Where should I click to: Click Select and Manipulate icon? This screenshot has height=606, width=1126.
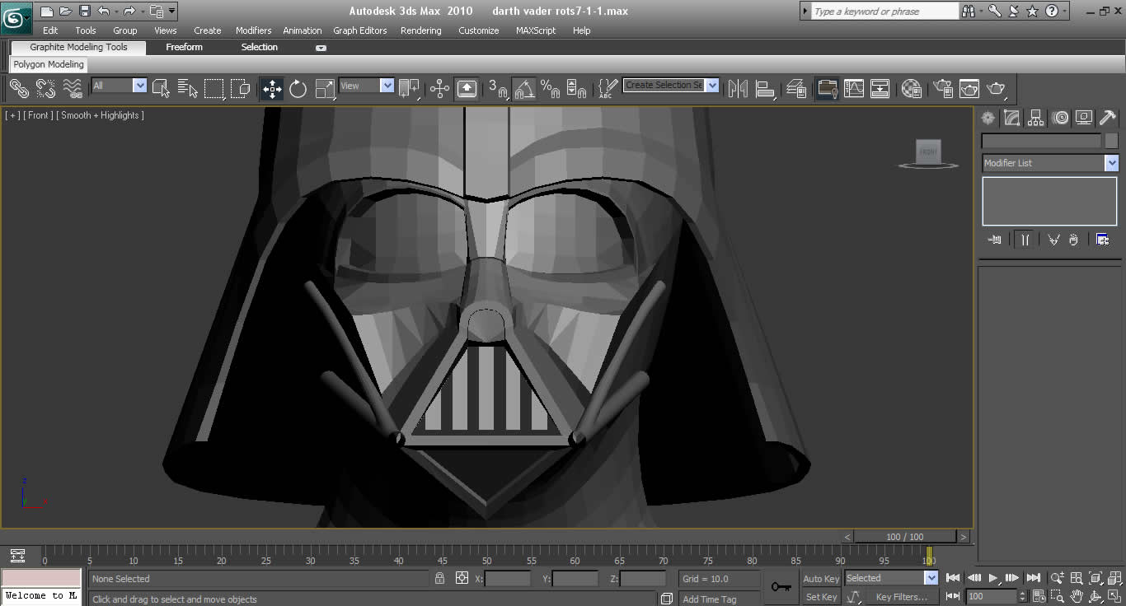pyautogui.click(x=439, y=88)
